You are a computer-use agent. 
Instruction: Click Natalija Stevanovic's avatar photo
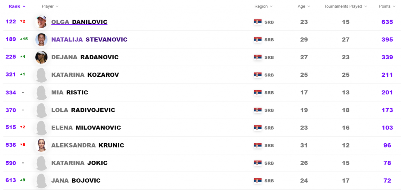pyautogui.click(x=42, y=39)
